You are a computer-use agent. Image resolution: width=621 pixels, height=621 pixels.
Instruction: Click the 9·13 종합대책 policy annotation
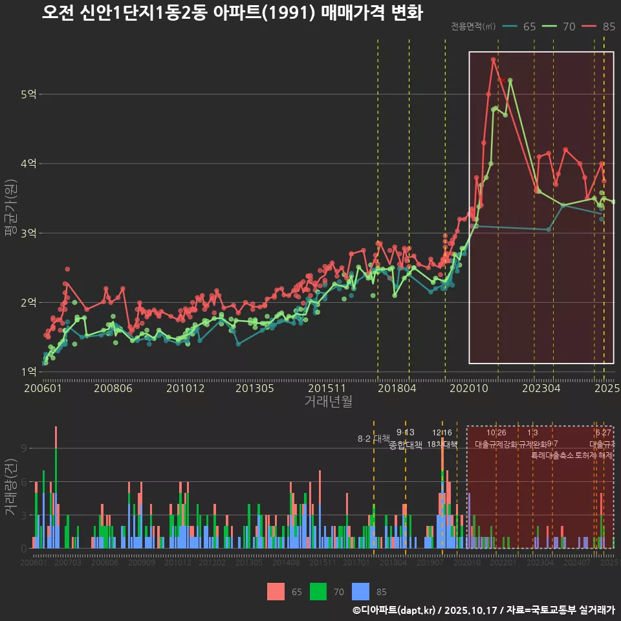pyautogui.click(x=406, y=439)
